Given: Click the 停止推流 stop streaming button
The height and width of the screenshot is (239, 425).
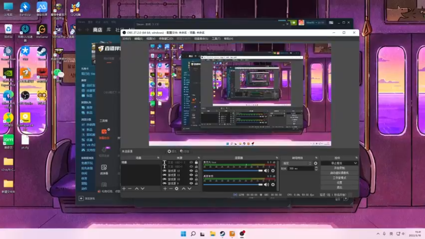Looking at the screenshot, I should [337, 164].
